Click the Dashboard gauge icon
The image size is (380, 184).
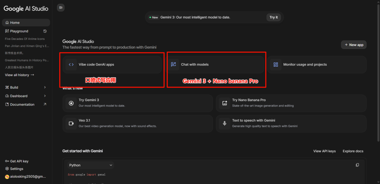click(x=7, y=96)
